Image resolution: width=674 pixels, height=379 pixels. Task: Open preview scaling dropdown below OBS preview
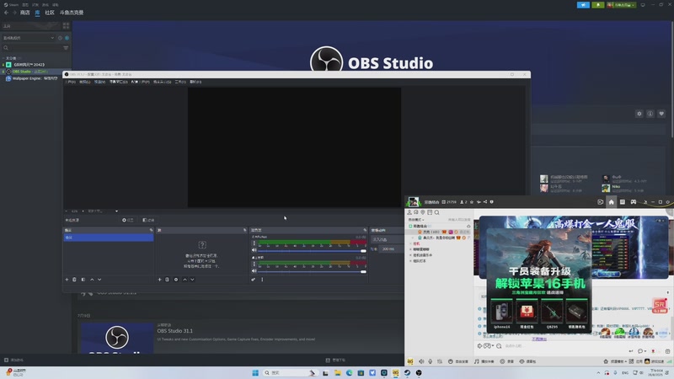click(116, 211)
